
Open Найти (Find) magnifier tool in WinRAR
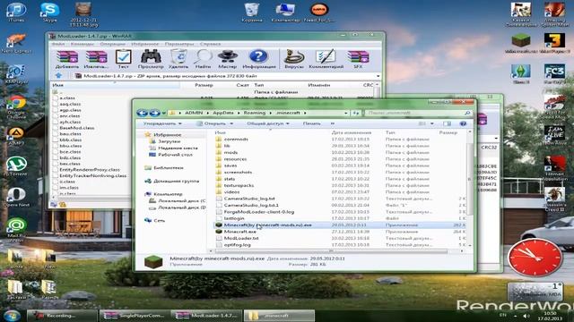click(x=204, y=60)
